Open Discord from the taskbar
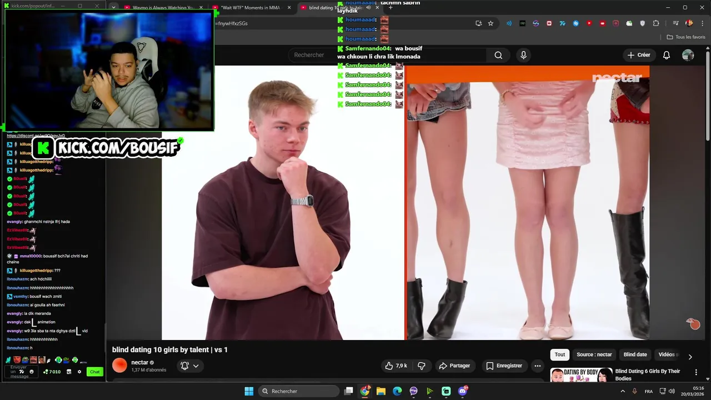Viewport: 711px width, 400px height. pyautogui.click(x=463, y=391)
